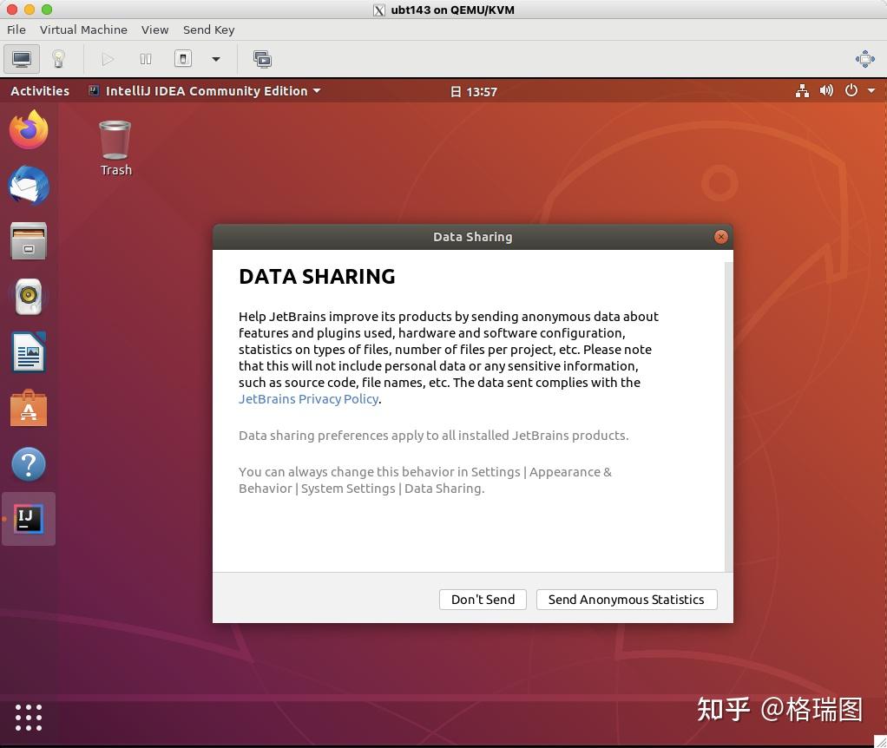The height and width of the screenshot is (748, 887).
Task: Open the Help icon in dock
Action: 29,464
